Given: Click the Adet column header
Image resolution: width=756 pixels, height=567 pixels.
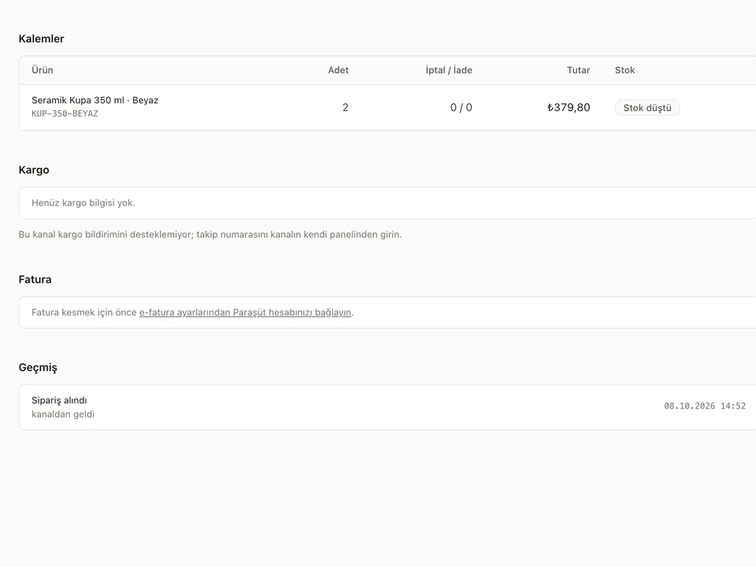Looking at the screenshot, I should pyautogui.click(x=338, y=70).
